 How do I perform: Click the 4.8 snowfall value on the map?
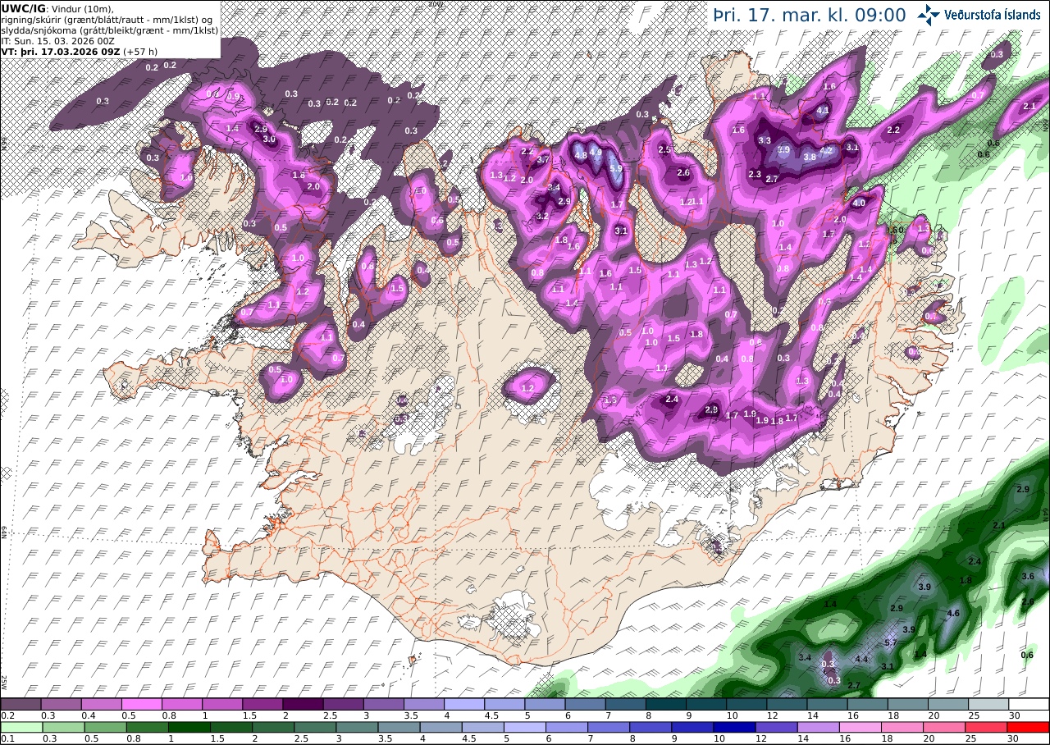[x=581, y=155]
